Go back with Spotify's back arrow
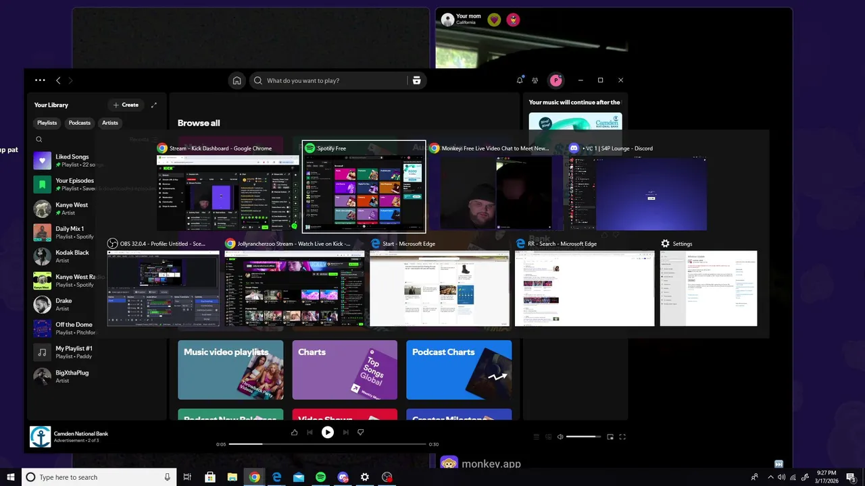The width and height of the screenshot is (865, 486). pos(58,80)
